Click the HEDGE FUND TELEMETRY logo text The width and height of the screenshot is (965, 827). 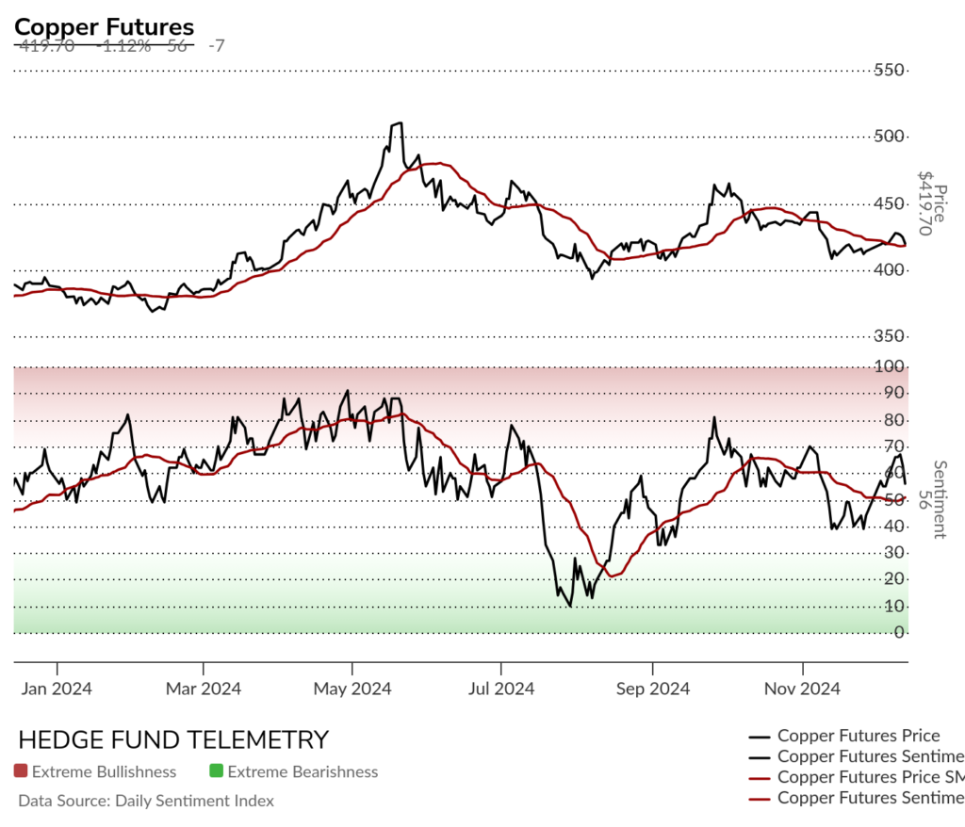click(x=173, y=739)
